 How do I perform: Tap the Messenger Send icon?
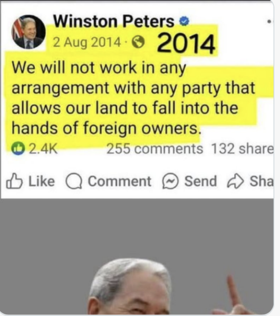click(x=170, y=181)
